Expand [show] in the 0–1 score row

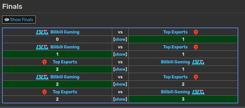(x=120, y=39)
